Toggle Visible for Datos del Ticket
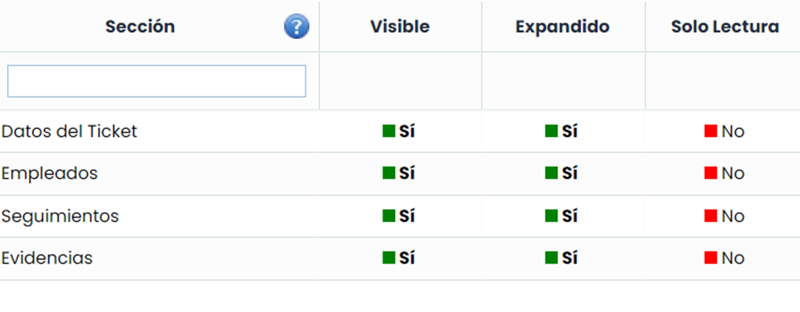The width and height of the screenshot is (800, 312). point(399,132)
